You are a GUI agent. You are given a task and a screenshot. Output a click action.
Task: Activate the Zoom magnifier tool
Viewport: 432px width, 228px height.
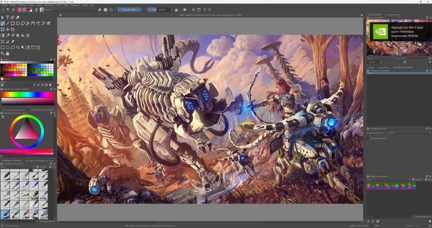pyautogui.click(x=3, y=53)
